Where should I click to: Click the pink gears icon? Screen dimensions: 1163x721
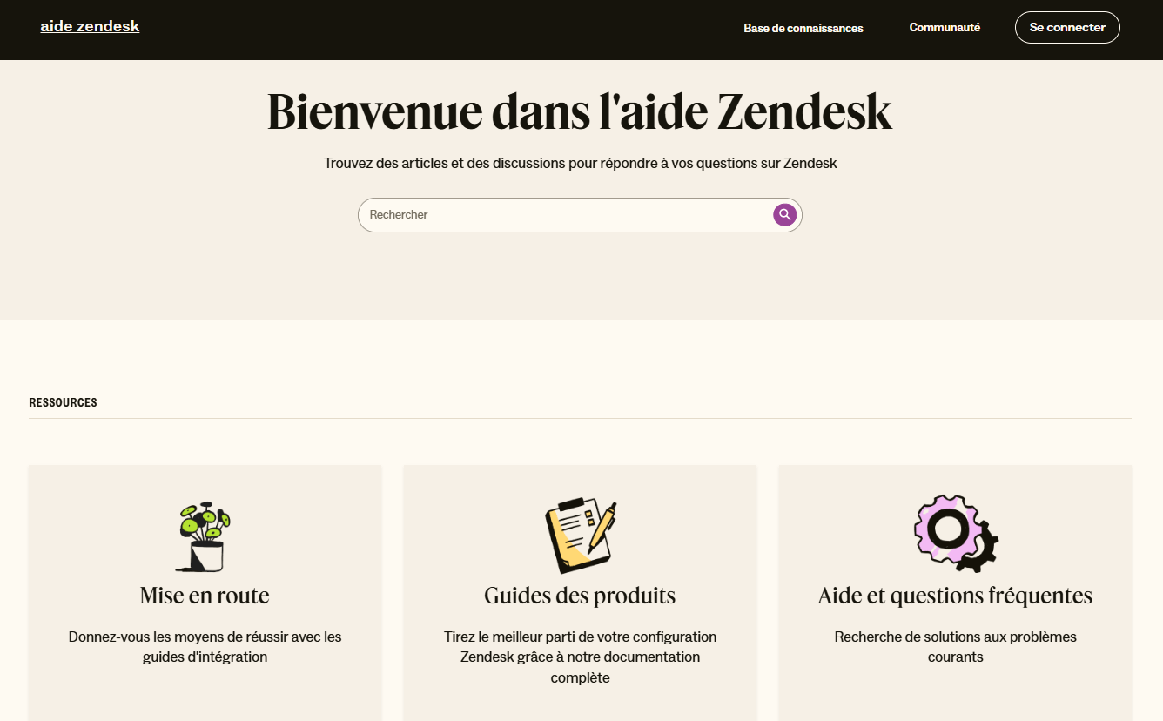pyautogui.click(x=955, y=534)
